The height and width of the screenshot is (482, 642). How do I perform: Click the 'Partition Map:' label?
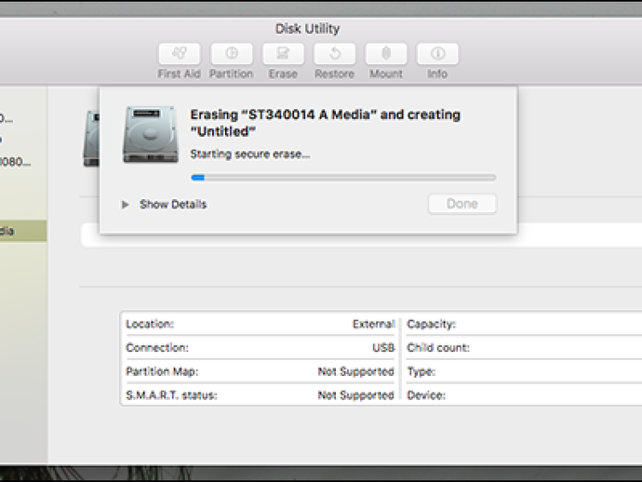(x=162, y=371)
